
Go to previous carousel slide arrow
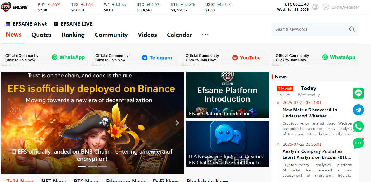pos(7,123)
